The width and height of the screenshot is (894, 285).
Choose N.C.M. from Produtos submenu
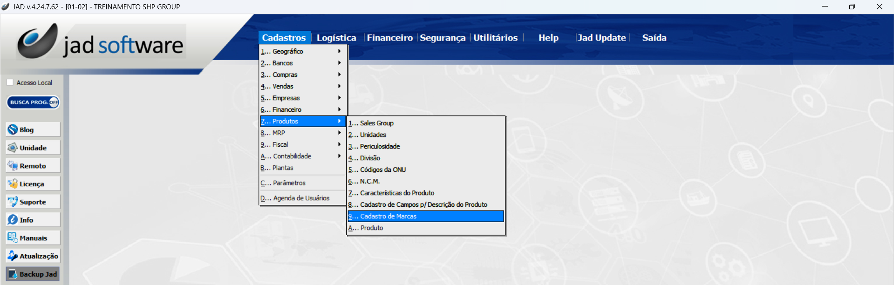(x=370, y=182)
